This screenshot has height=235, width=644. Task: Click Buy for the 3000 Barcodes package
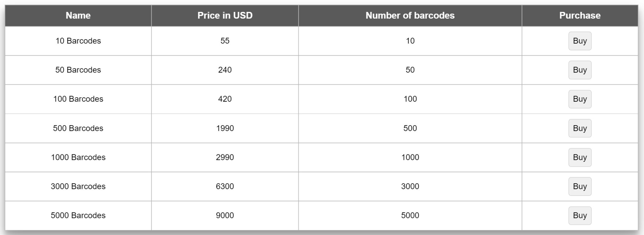tap(580, 186)
